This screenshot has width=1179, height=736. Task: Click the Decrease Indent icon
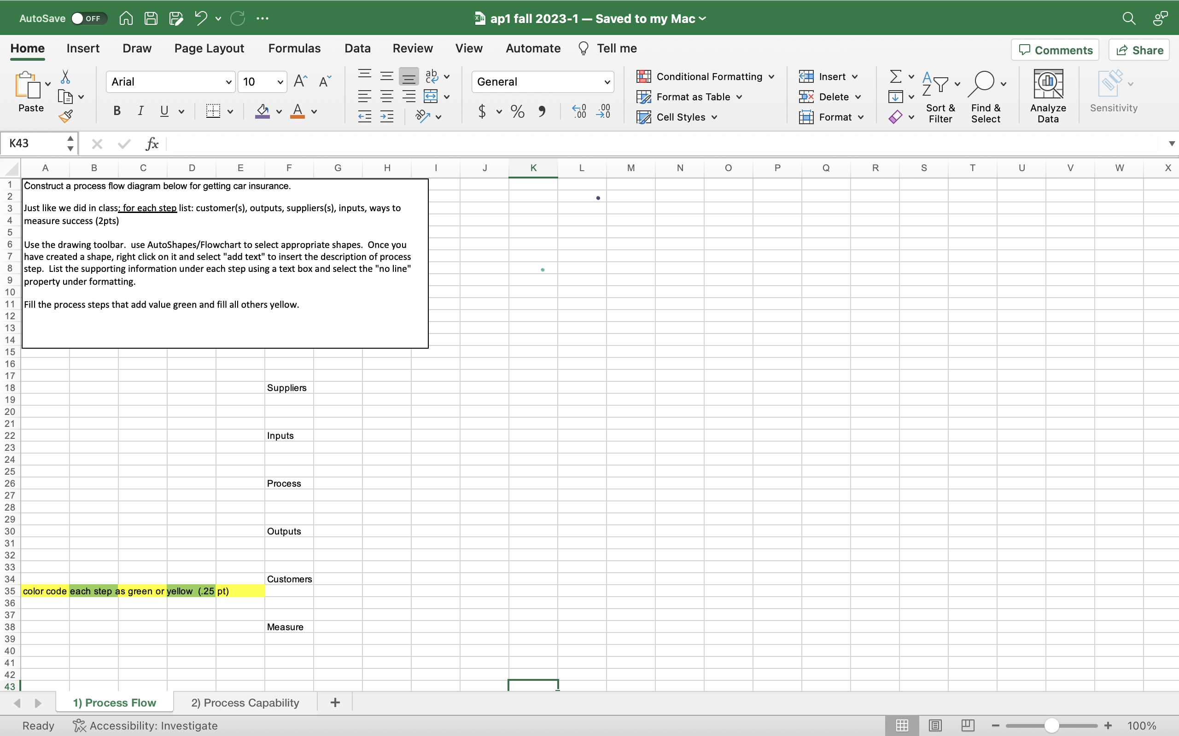pyautogui.click(x=364, y=116)
